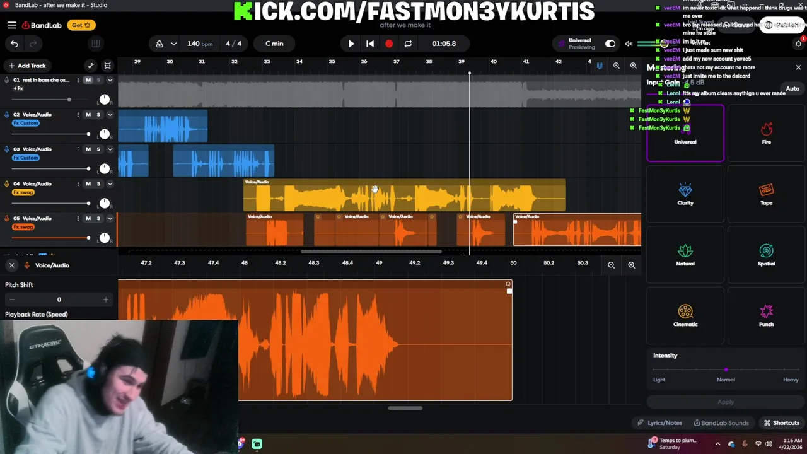Toggle mastering preview switch
This screenshot has height=454, width=807.
click(x=610, y=44)
